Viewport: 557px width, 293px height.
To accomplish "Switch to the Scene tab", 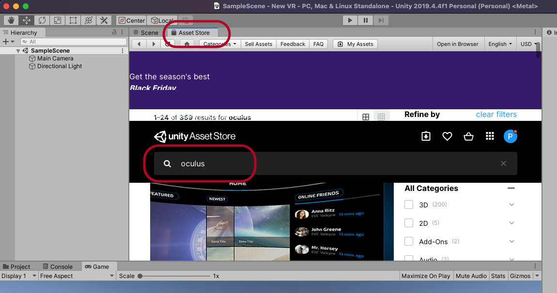I will click(x=146, y=32).
